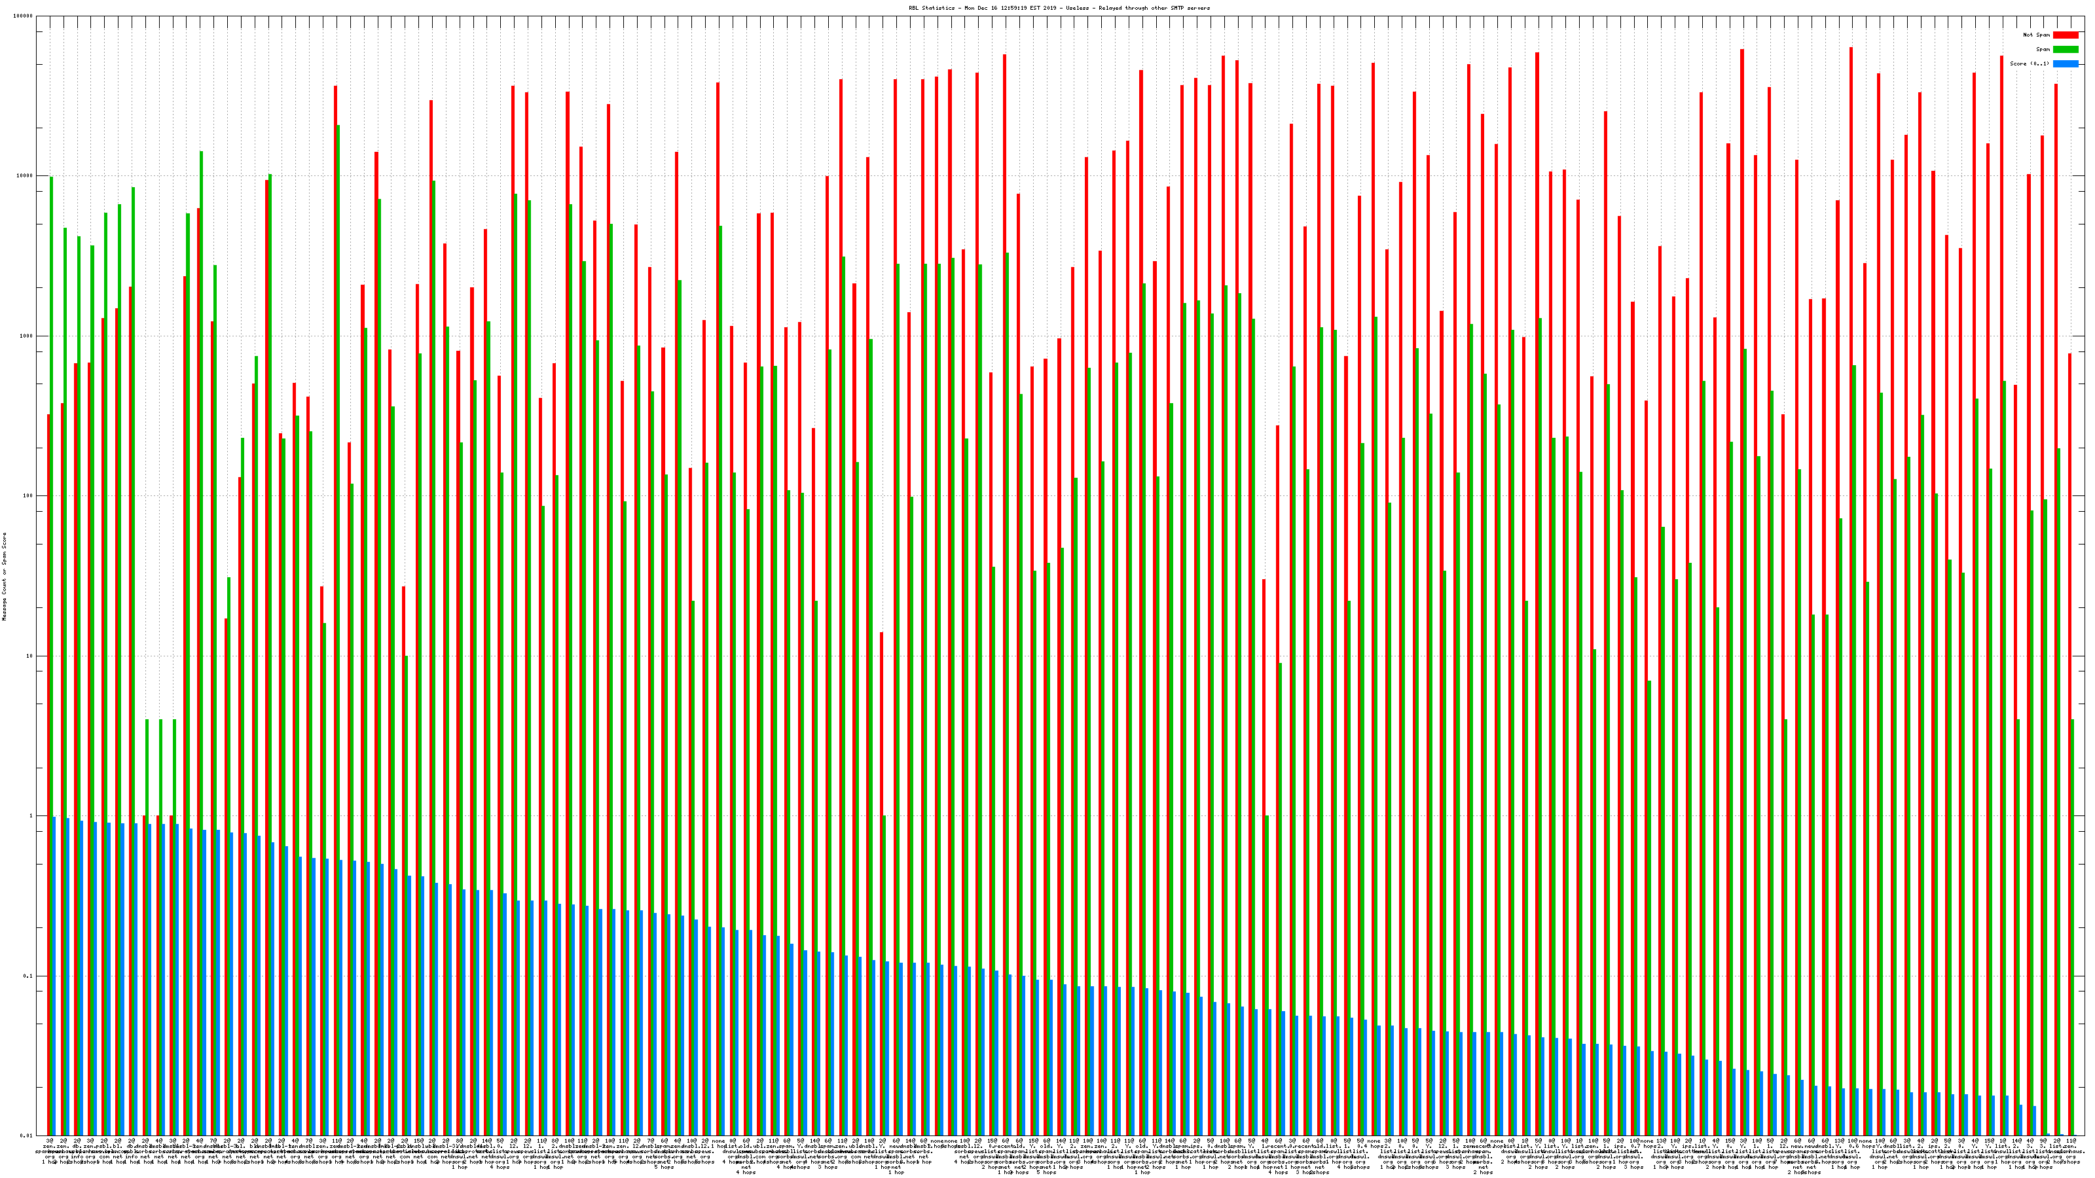Click the rightmost red bar in chart

pos(2069,732)
